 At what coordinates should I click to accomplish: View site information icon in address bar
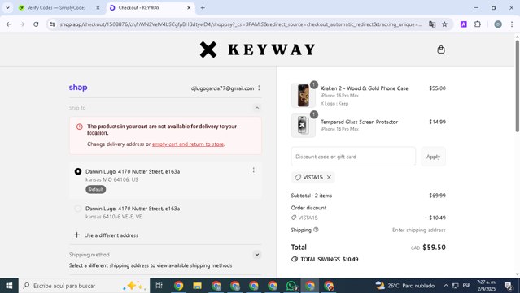[x=52, y=24]
